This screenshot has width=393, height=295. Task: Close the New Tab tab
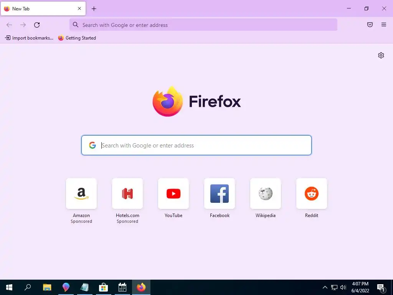(x=79, y=8)
